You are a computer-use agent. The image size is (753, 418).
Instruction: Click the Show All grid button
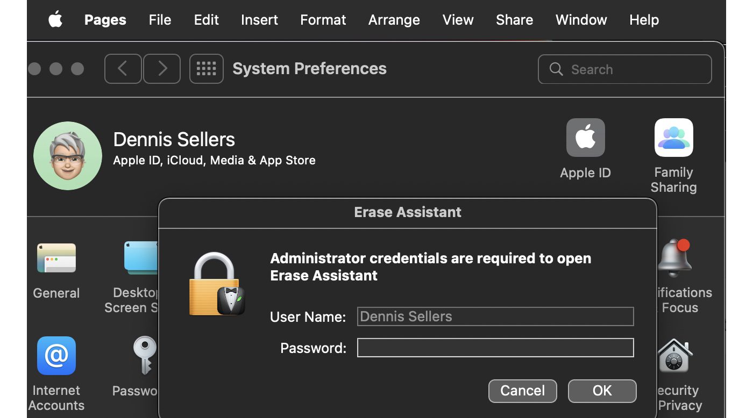pos(206,69)
